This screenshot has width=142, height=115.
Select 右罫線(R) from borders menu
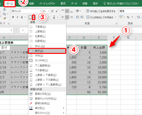pyautogui.click(x=47, y=41)
